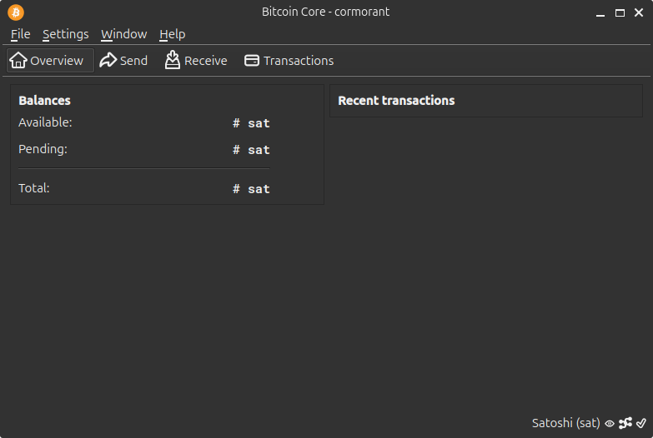Open the Window menu
This screenshot has width=653, height=438.
pyautogui.click(x=124, y=34)
